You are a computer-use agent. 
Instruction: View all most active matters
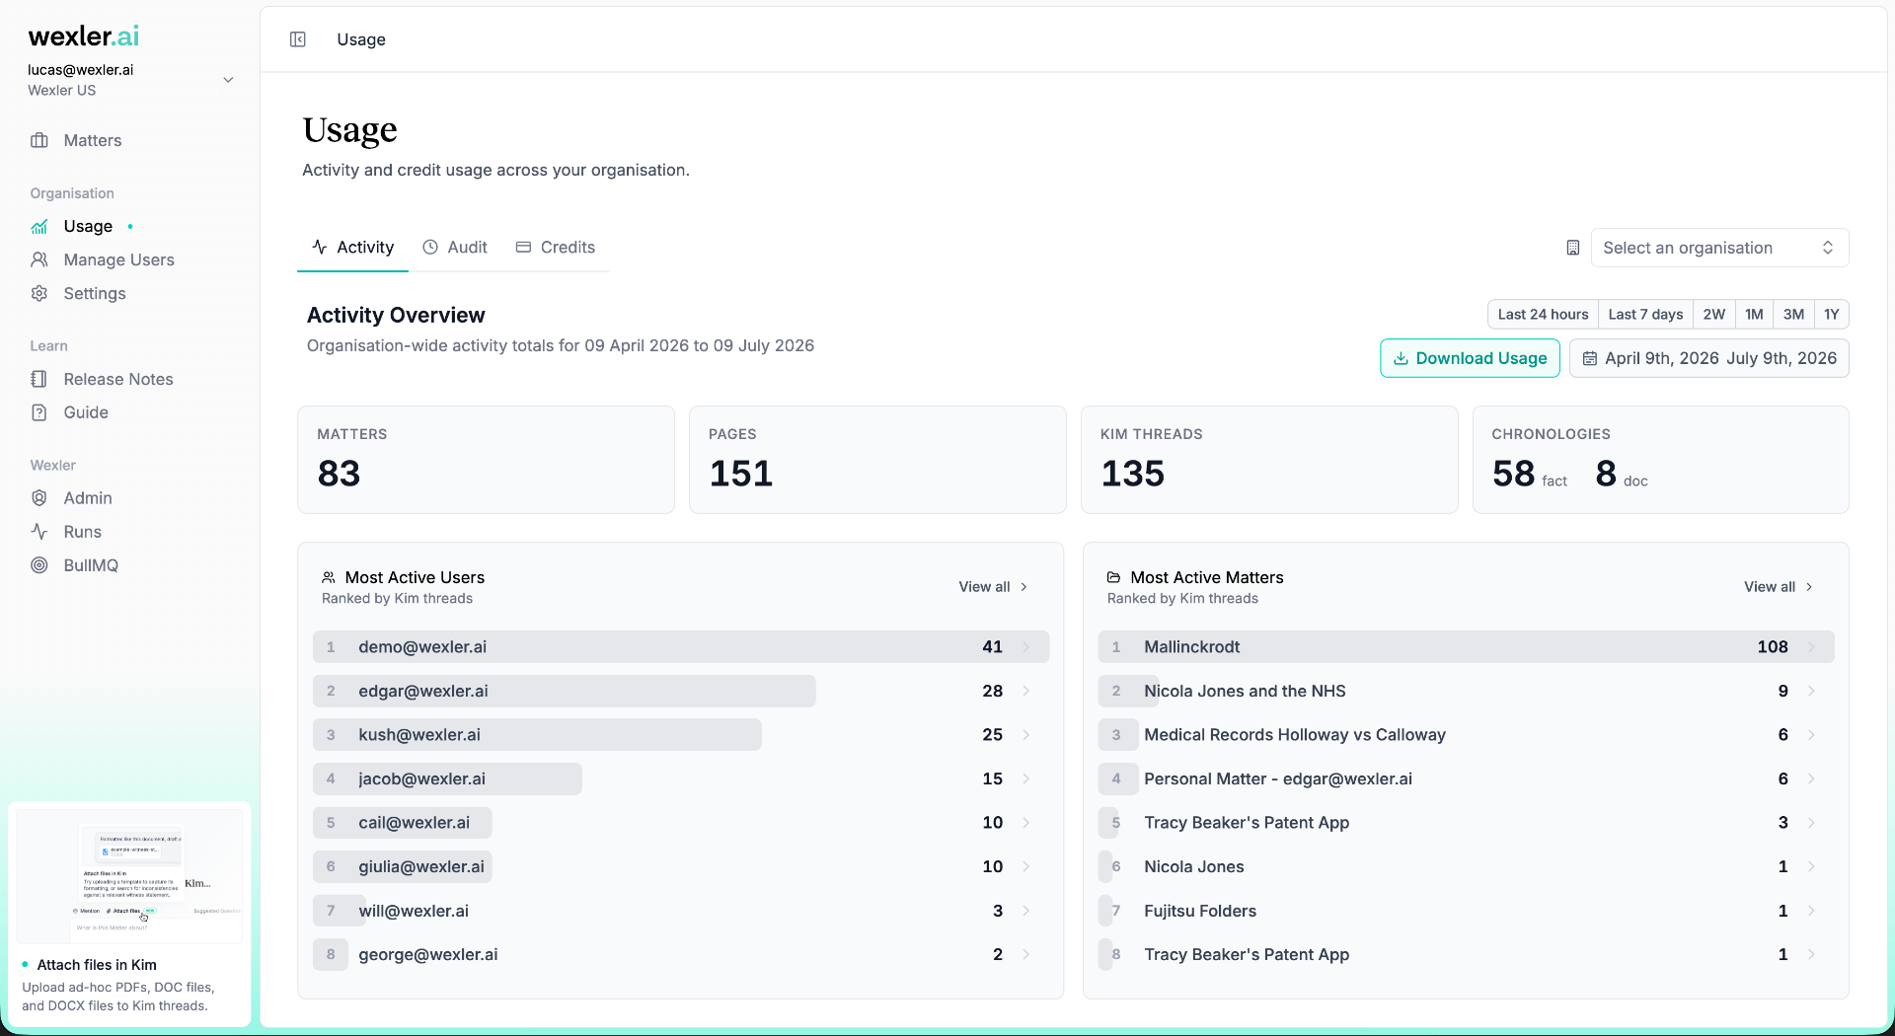click(x=1779, y=586)
